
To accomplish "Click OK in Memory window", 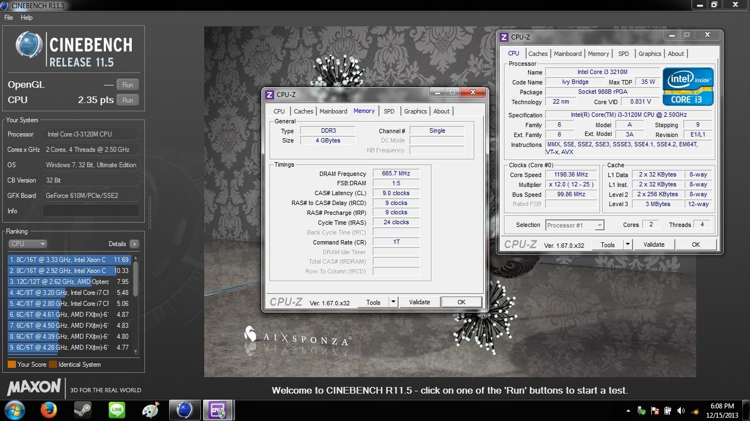I will (x=462, y=302).
